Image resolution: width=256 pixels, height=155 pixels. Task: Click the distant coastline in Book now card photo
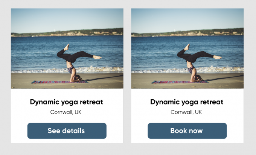tap(187, 33)
